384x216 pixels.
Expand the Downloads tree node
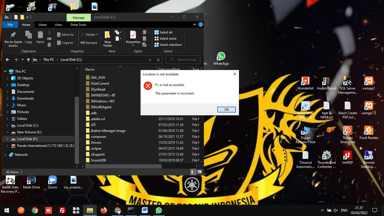pyautogui.click(x=7, y=98)
